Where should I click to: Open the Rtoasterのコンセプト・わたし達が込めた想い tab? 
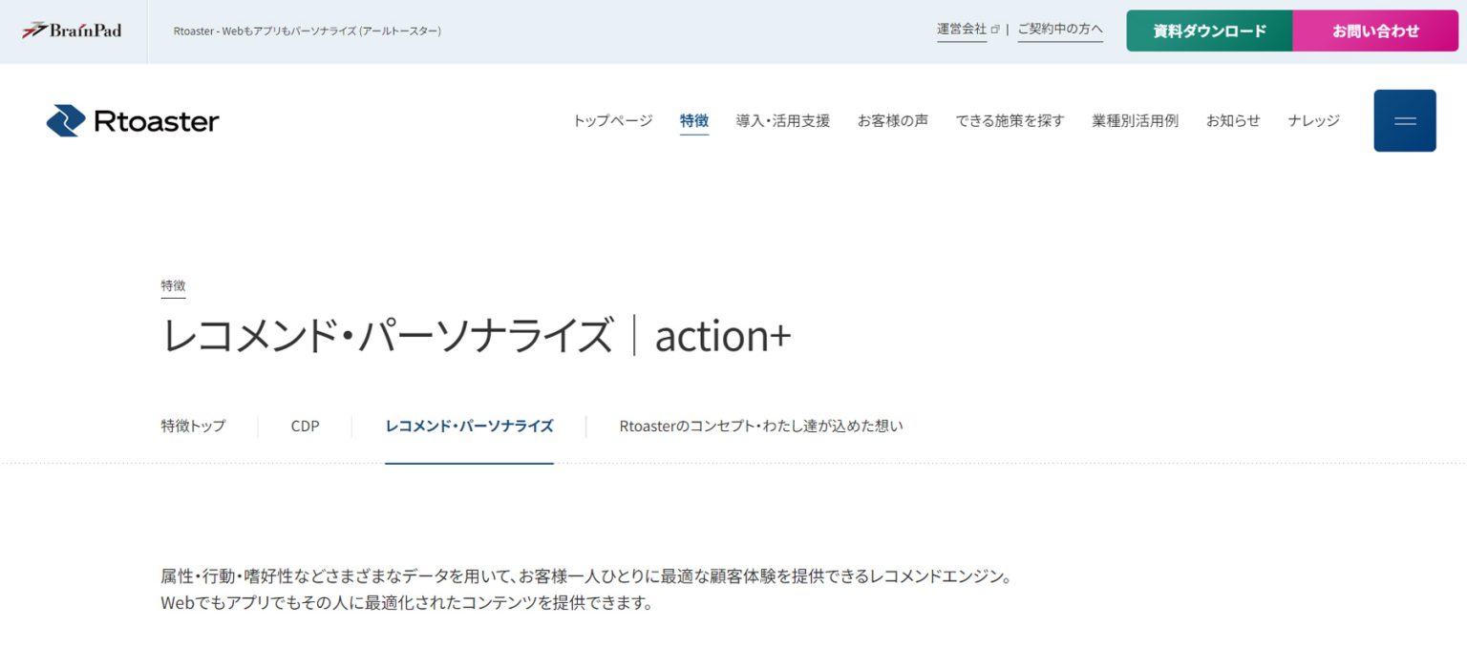tap(759, 426)
